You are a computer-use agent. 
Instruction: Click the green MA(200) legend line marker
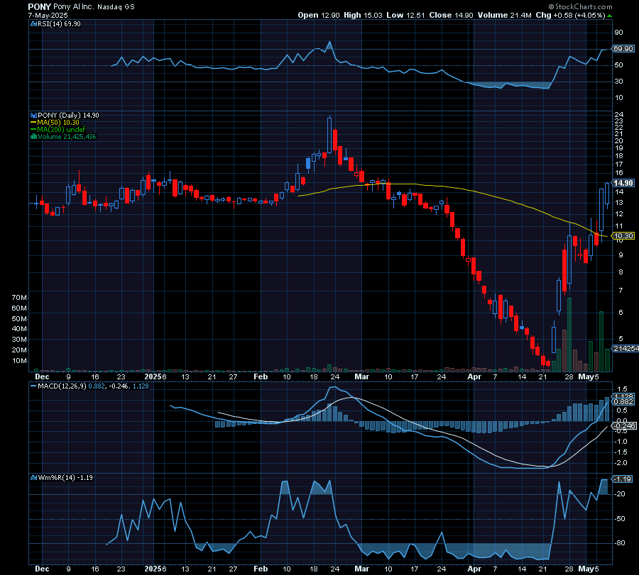tap(32, 129)
